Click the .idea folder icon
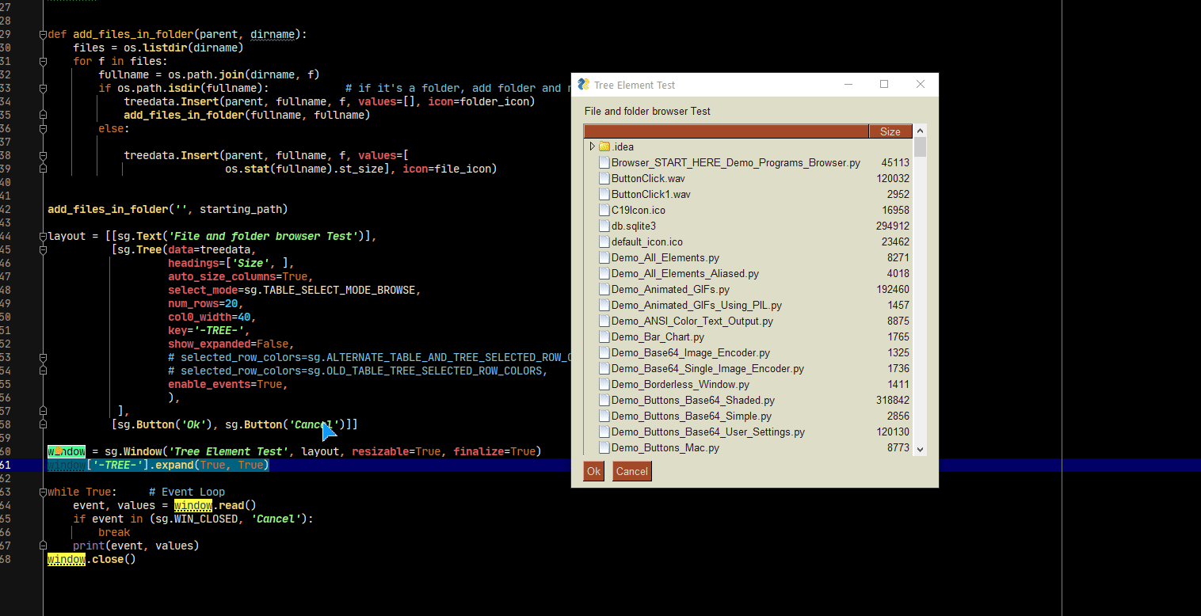The image size is (1201, 616). click(604, 146)
